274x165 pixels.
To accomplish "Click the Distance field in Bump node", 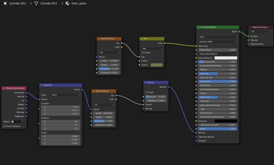I will pos(156,101).
